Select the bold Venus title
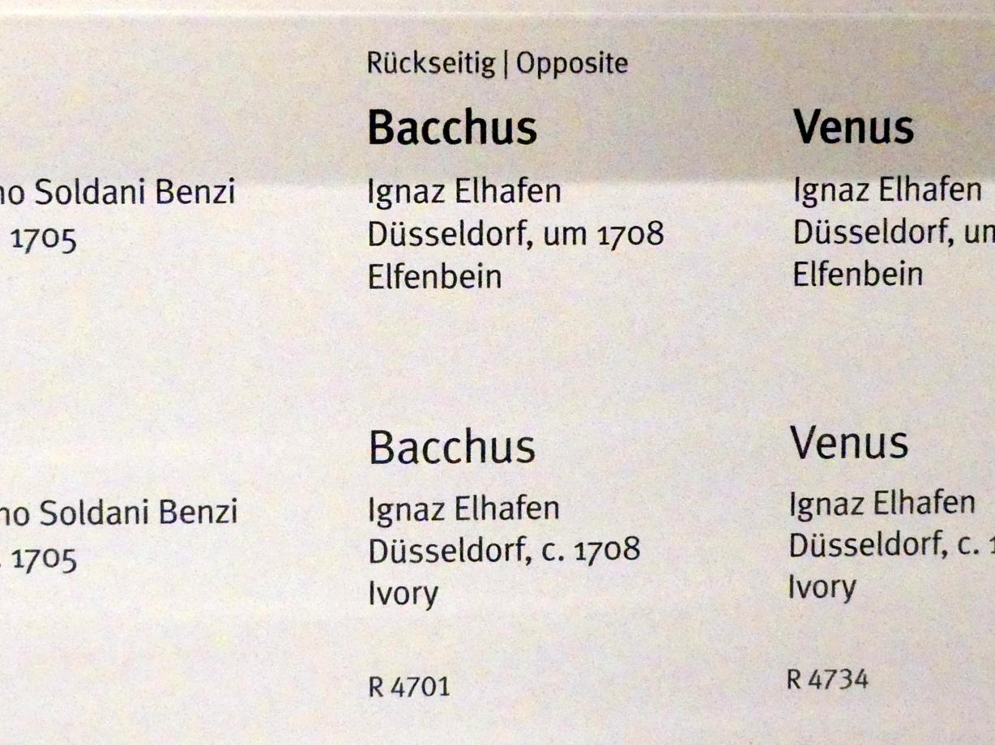The width and height of the screenshot is (995, 745). pos(853,127)
